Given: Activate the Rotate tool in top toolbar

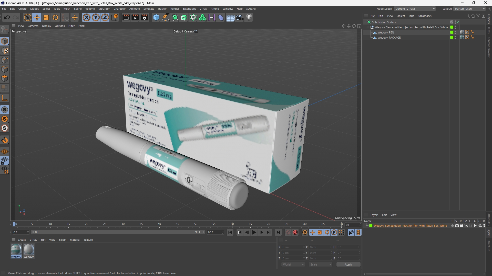Looking at the screenshot, I should coord(55,17).
